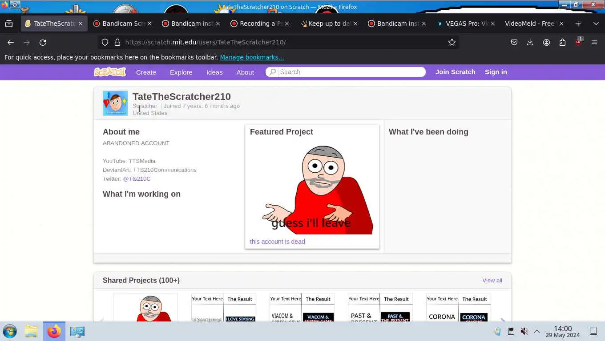Open the Explore menu item
The height and width of the screenshot is (341, 605).
(181, 72)
